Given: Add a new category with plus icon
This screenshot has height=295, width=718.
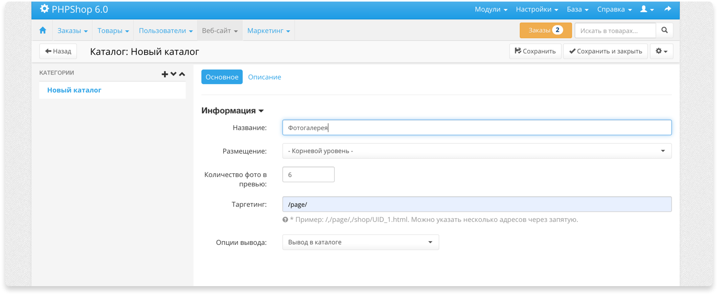Looking at the screenshot, I should [165, 74].
